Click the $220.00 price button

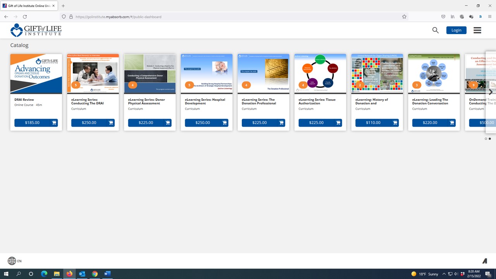[430, 123]
